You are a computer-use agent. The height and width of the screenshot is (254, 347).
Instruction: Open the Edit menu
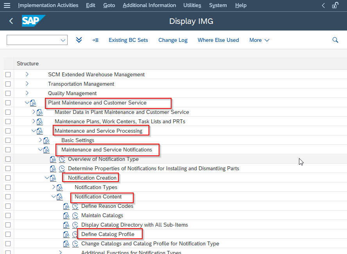point(91,5)
